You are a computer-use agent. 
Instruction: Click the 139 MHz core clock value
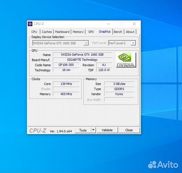[66, 84]
